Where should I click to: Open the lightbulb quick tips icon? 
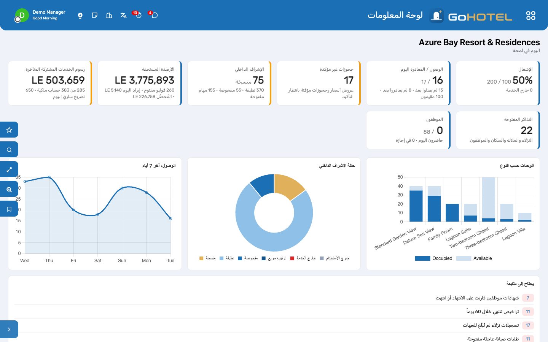coord(80,16)
